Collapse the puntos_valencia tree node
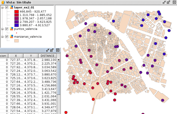The image size is (177, 114). click(x=2, y=29)
